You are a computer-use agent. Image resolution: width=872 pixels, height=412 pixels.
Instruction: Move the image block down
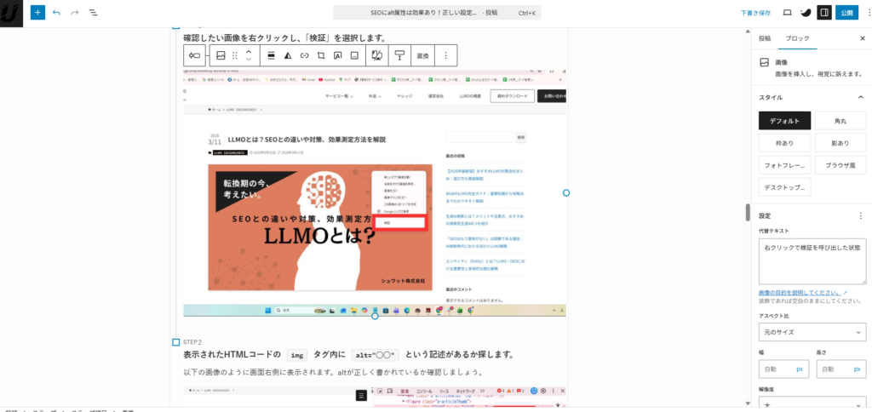point(249,60)
